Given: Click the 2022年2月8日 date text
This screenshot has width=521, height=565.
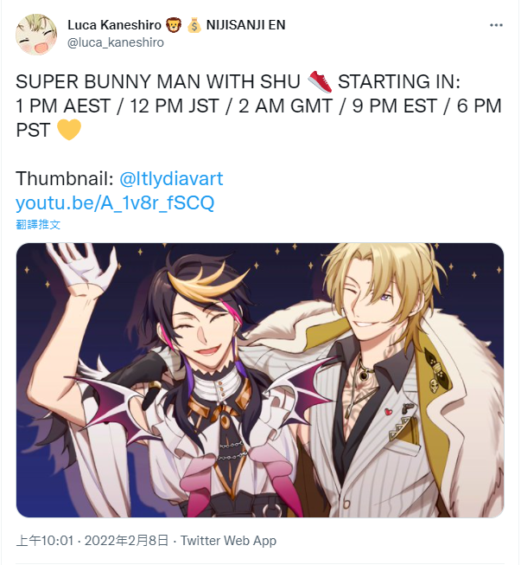Looking at the screenshot, I should coord(127,541).
